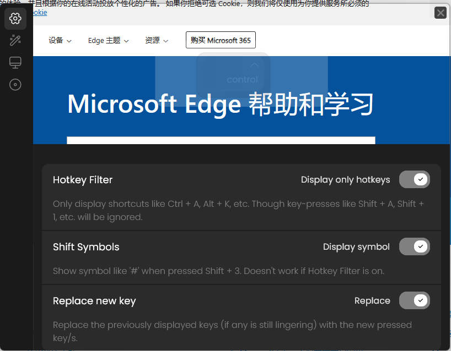451x351 pixels.
Task: Click the 'Replace' label text
Action: (372, 300)
